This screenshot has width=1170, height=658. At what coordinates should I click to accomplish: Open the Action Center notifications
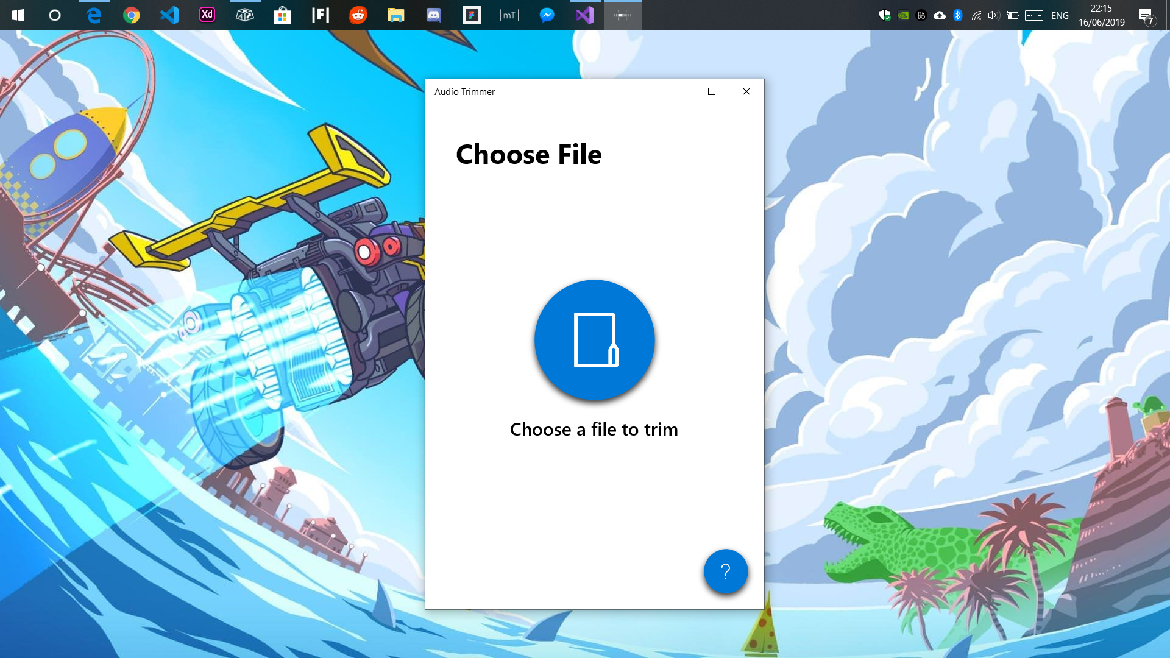[1146, 15]
